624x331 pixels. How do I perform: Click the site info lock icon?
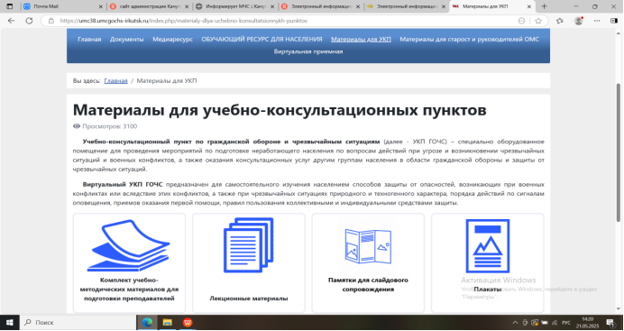(x=50, y=21)
